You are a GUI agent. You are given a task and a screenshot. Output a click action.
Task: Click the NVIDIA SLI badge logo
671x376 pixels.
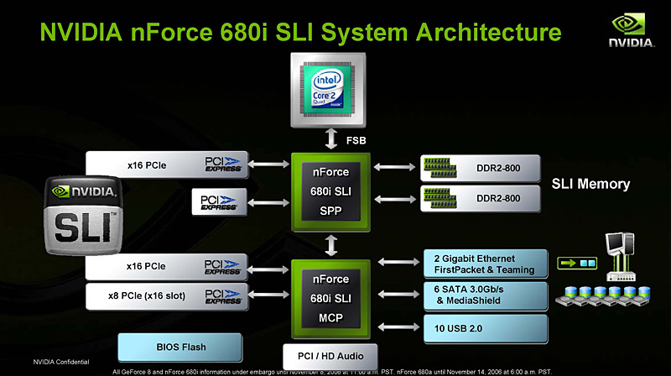pyautogui.click(x=83, y=215)
